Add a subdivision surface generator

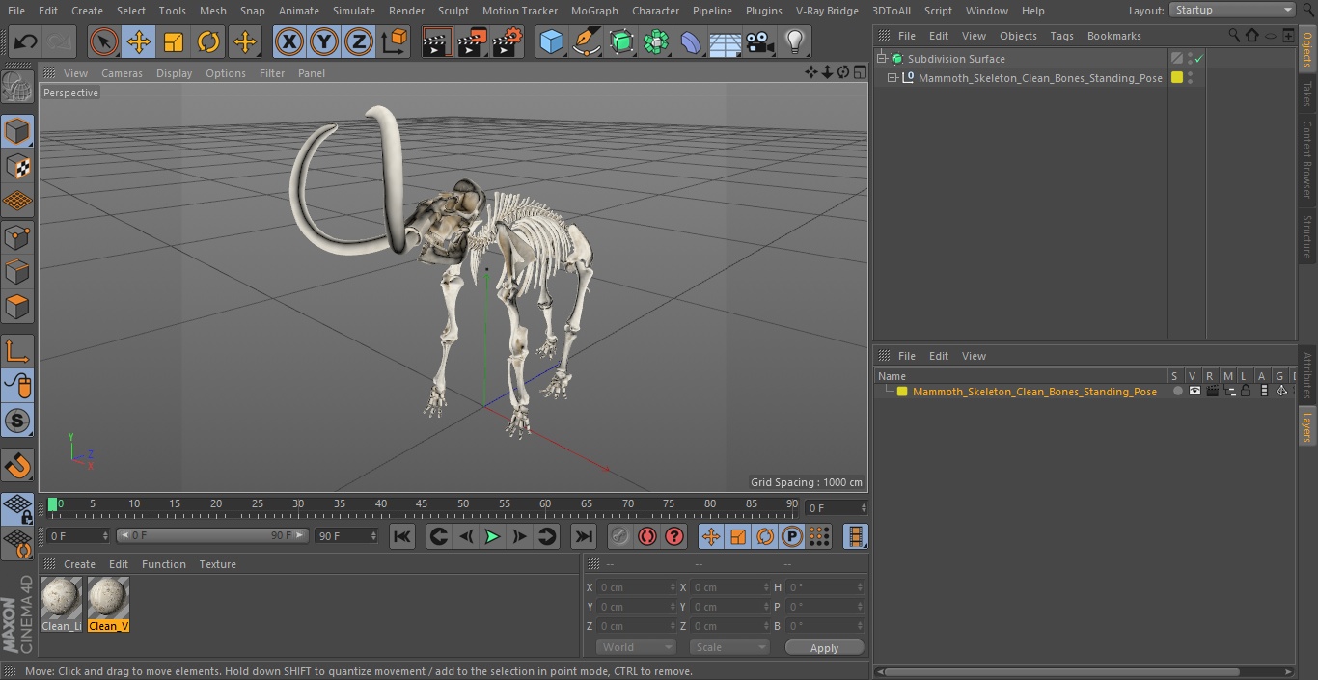pyautogui.click(x=621, y=41)
